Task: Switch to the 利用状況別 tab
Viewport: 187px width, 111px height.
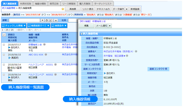Action: (26, 4)
